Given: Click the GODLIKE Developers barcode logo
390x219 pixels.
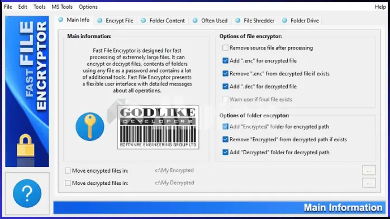Looking at the screenshot, I should 158,127.
